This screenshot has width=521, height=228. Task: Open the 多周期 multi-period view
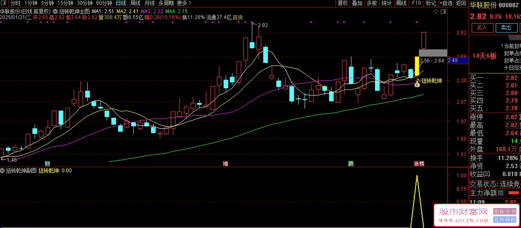tap(166, 3)
